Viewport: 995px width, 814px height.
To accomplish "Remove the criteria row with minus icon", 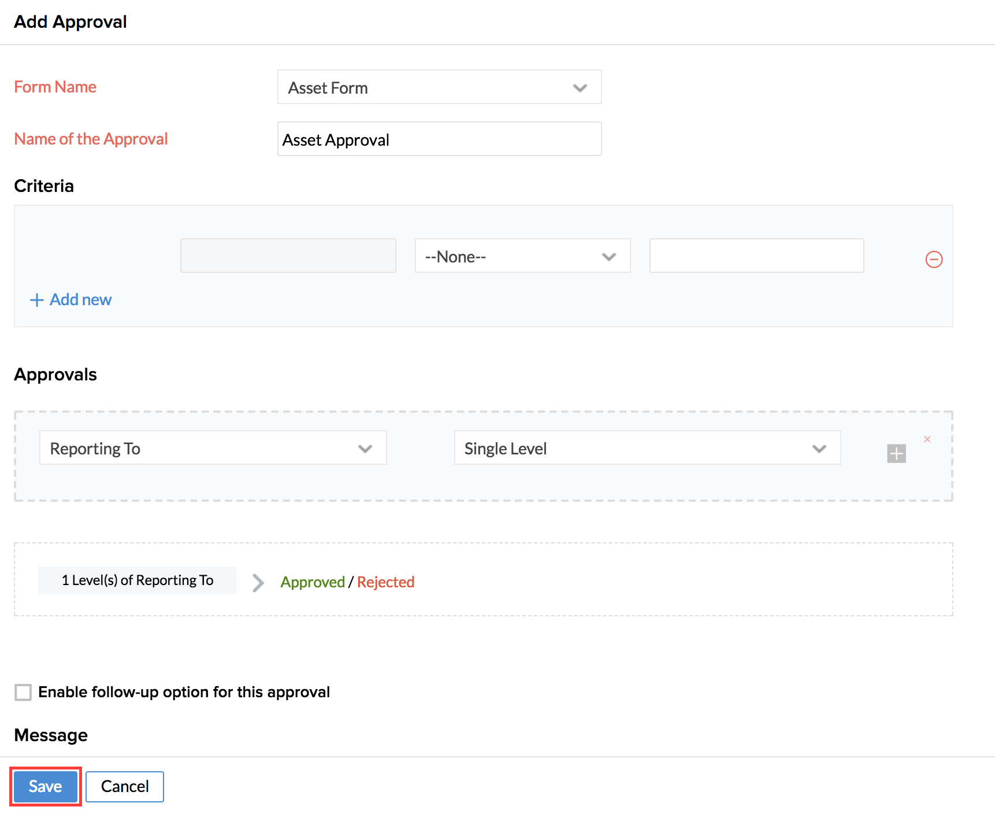I will (934, 259).
